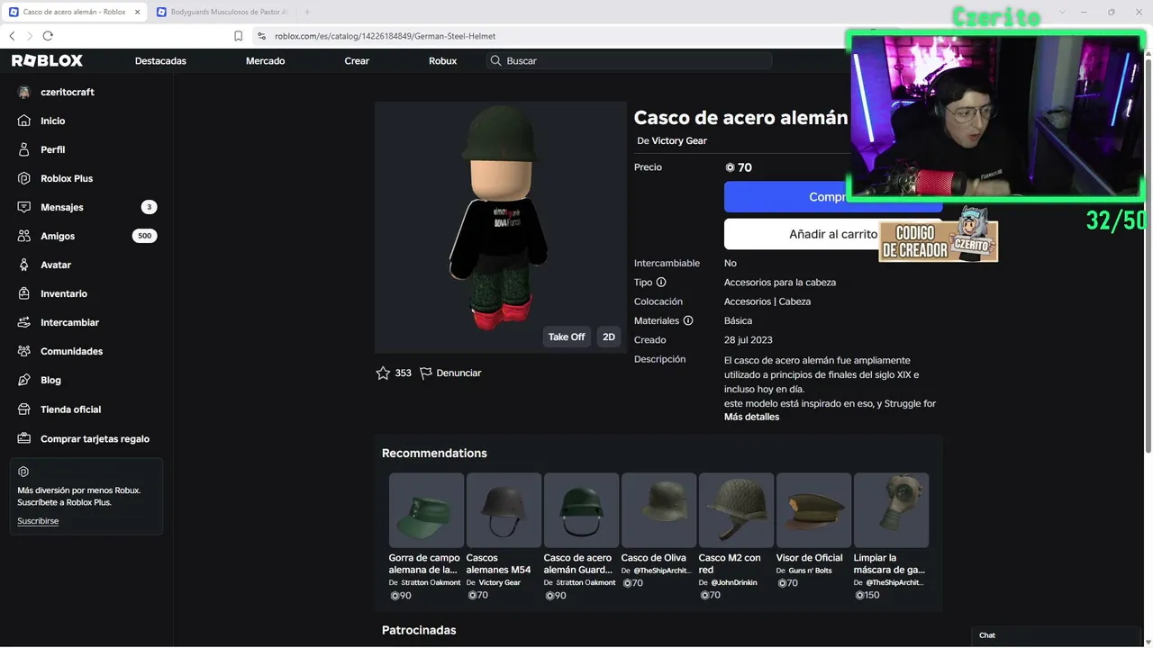
Task: Toggle Take Off on the avatar preview
Action: click(x=567, y=337)
